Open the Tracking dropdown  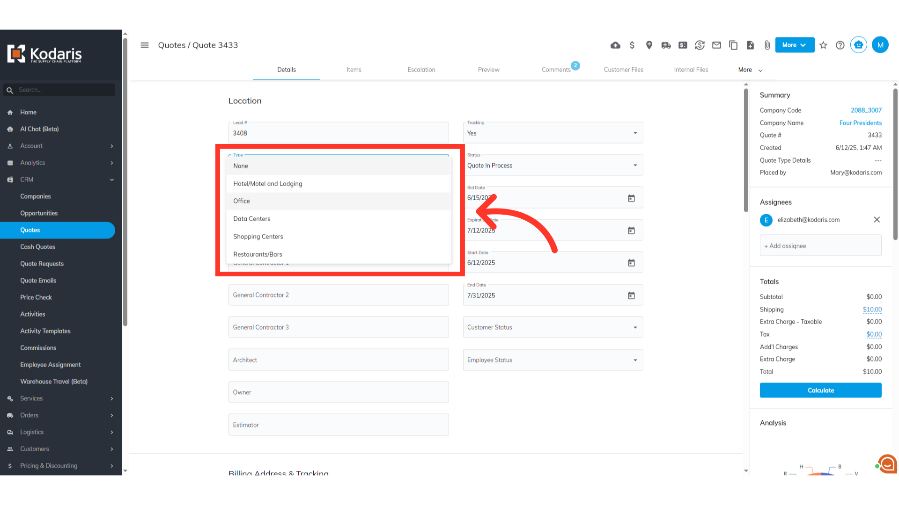coord(553,133)
